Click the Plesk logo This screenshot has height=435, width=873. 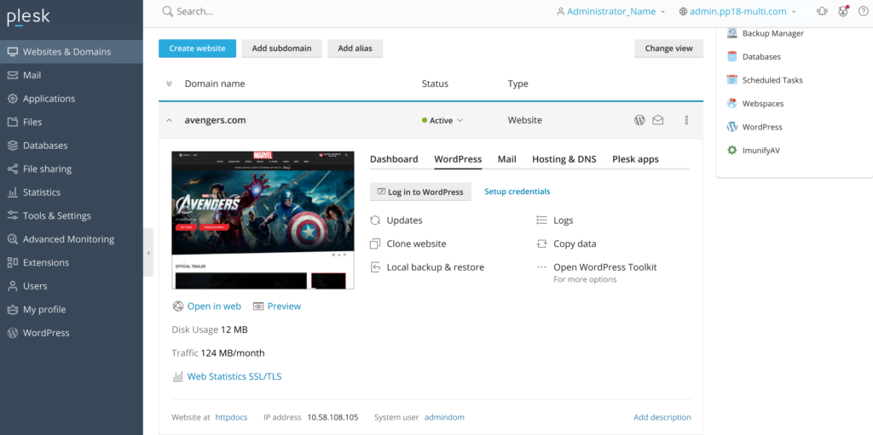click(28, 18)
